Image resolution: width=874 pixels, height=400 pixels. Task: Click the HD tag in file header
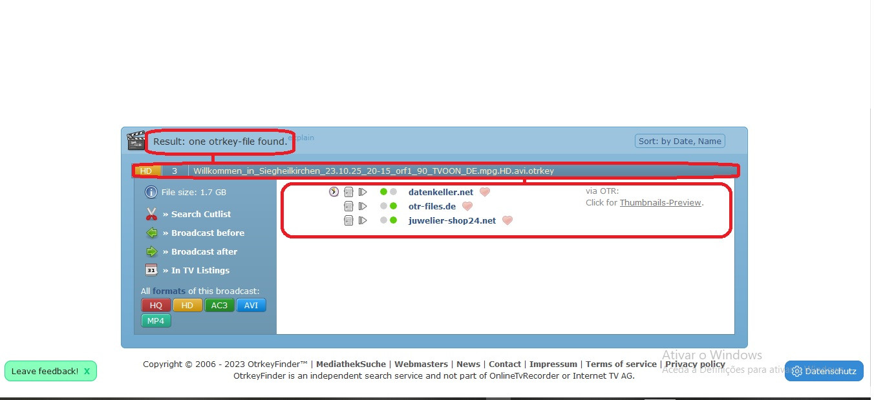point(147,171)
